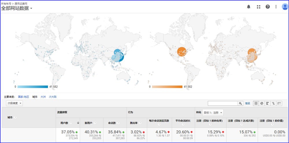Open the 目标 1: 注册 conversion dropdown
The image size is (289, 143).
pyautogui.click(x=213, y=113)
